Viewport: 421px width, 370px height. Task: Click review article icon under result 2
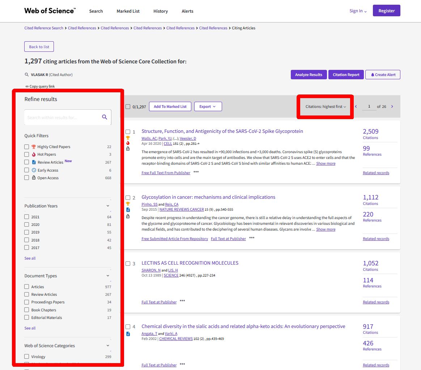(128, 210)
